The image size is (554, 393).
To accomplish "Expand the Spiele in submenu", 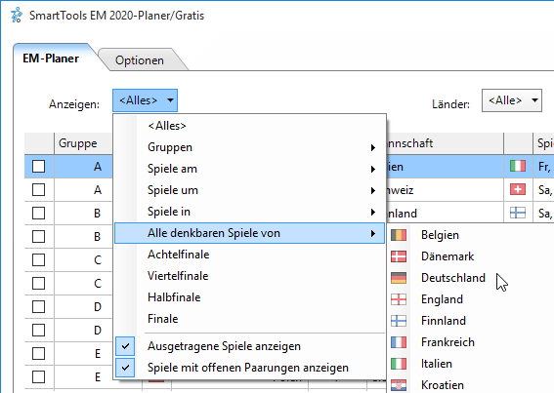I will pos(249,212).
